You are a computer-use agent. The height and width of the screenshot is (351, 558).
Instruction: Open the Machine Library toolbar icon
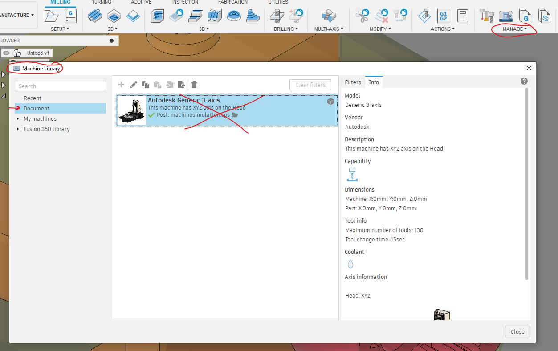pos(505,16)
